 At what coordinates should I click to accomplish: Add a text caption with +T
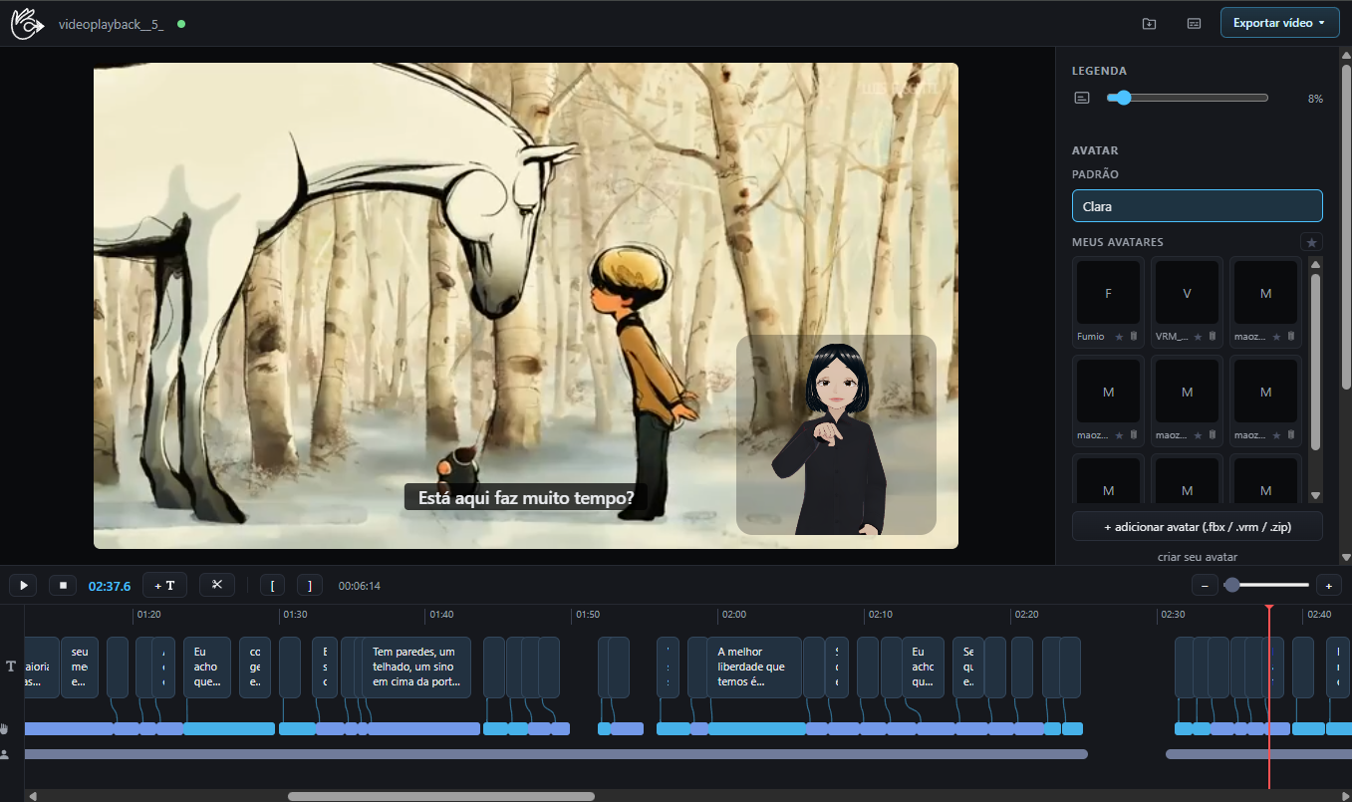point(164,586)
